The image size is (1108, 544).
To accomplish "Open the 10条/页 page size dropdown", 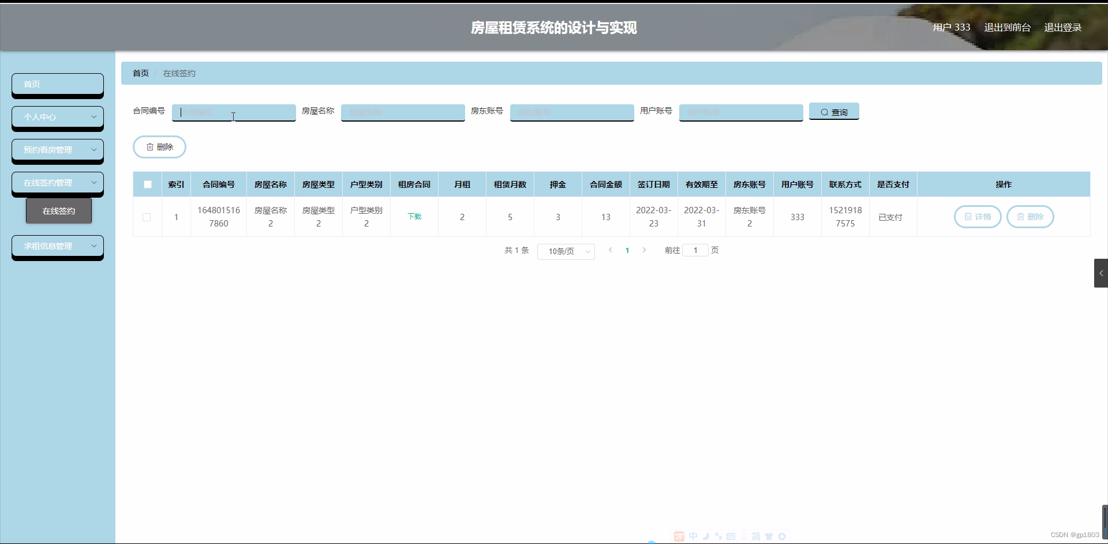I will pos(566,251).
